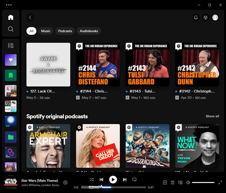The height and width of the screenshot is (193, 226).
Task: Open Connect to a device
Action: point(180,182)
